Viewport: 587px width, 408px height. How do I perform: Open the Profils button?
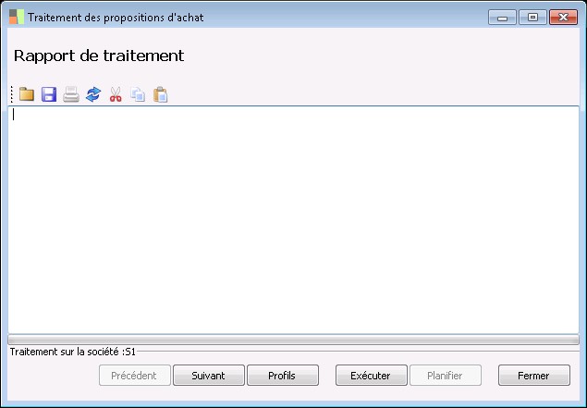tap(283, 376)
